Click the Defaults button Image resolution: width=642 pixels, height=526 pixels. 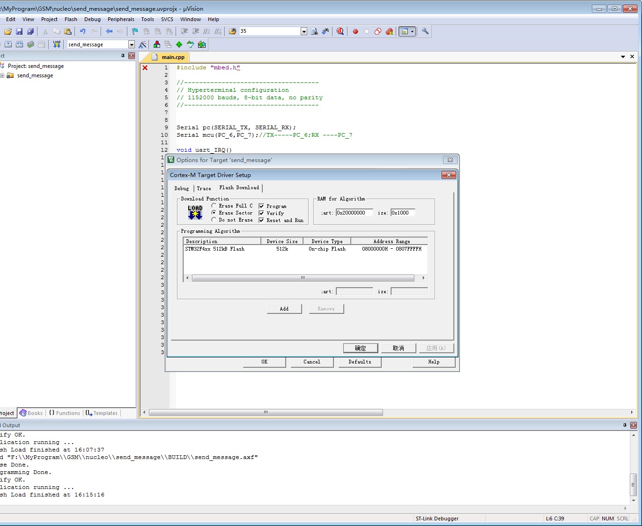tap(360, 362)
